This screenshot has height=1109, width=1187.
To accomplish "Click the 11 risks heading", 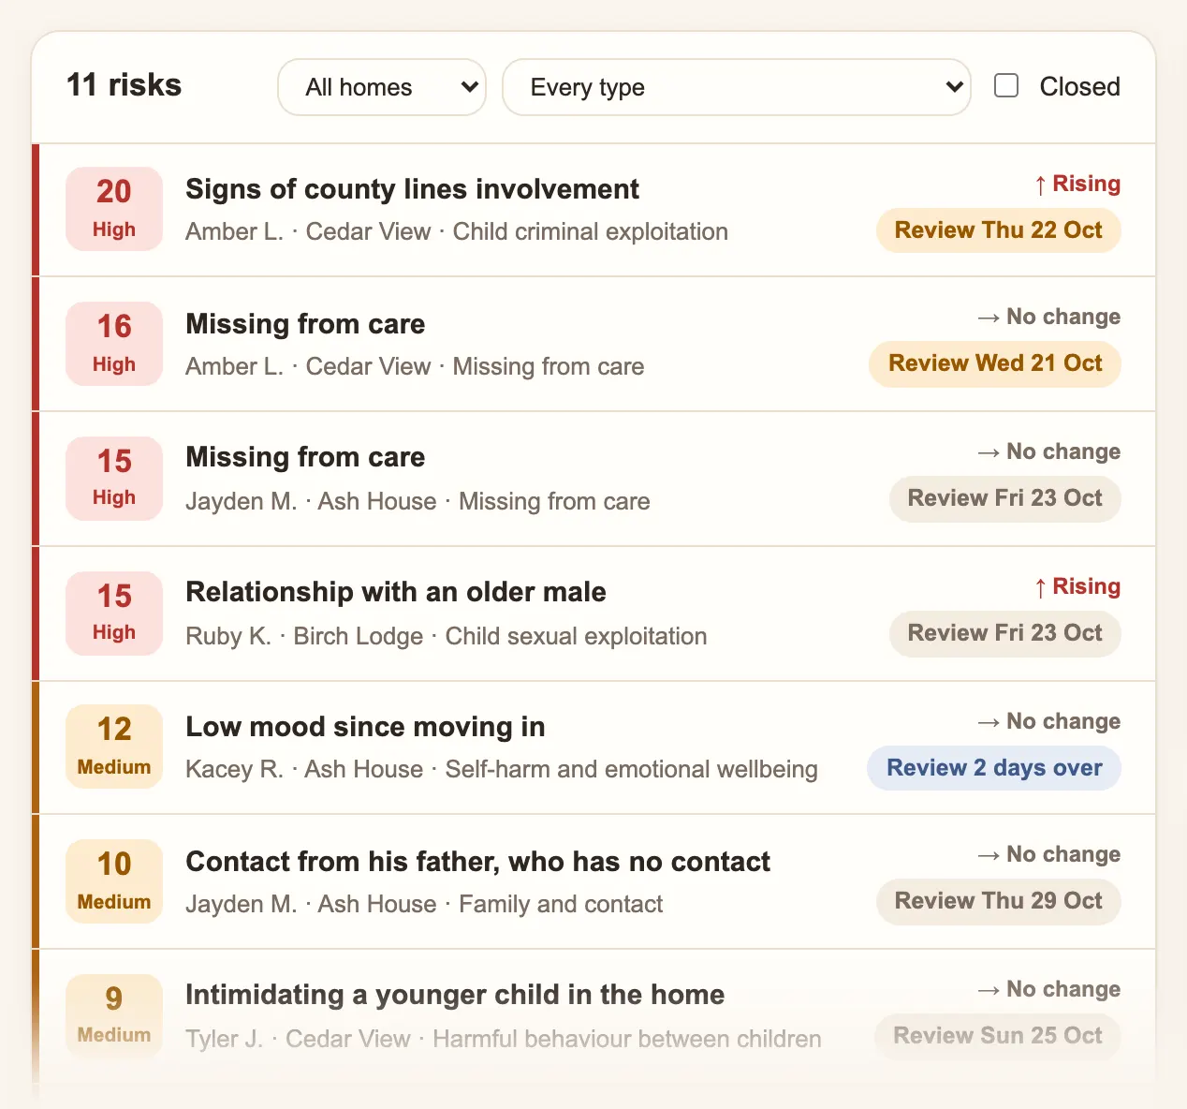I will point(125,85).
